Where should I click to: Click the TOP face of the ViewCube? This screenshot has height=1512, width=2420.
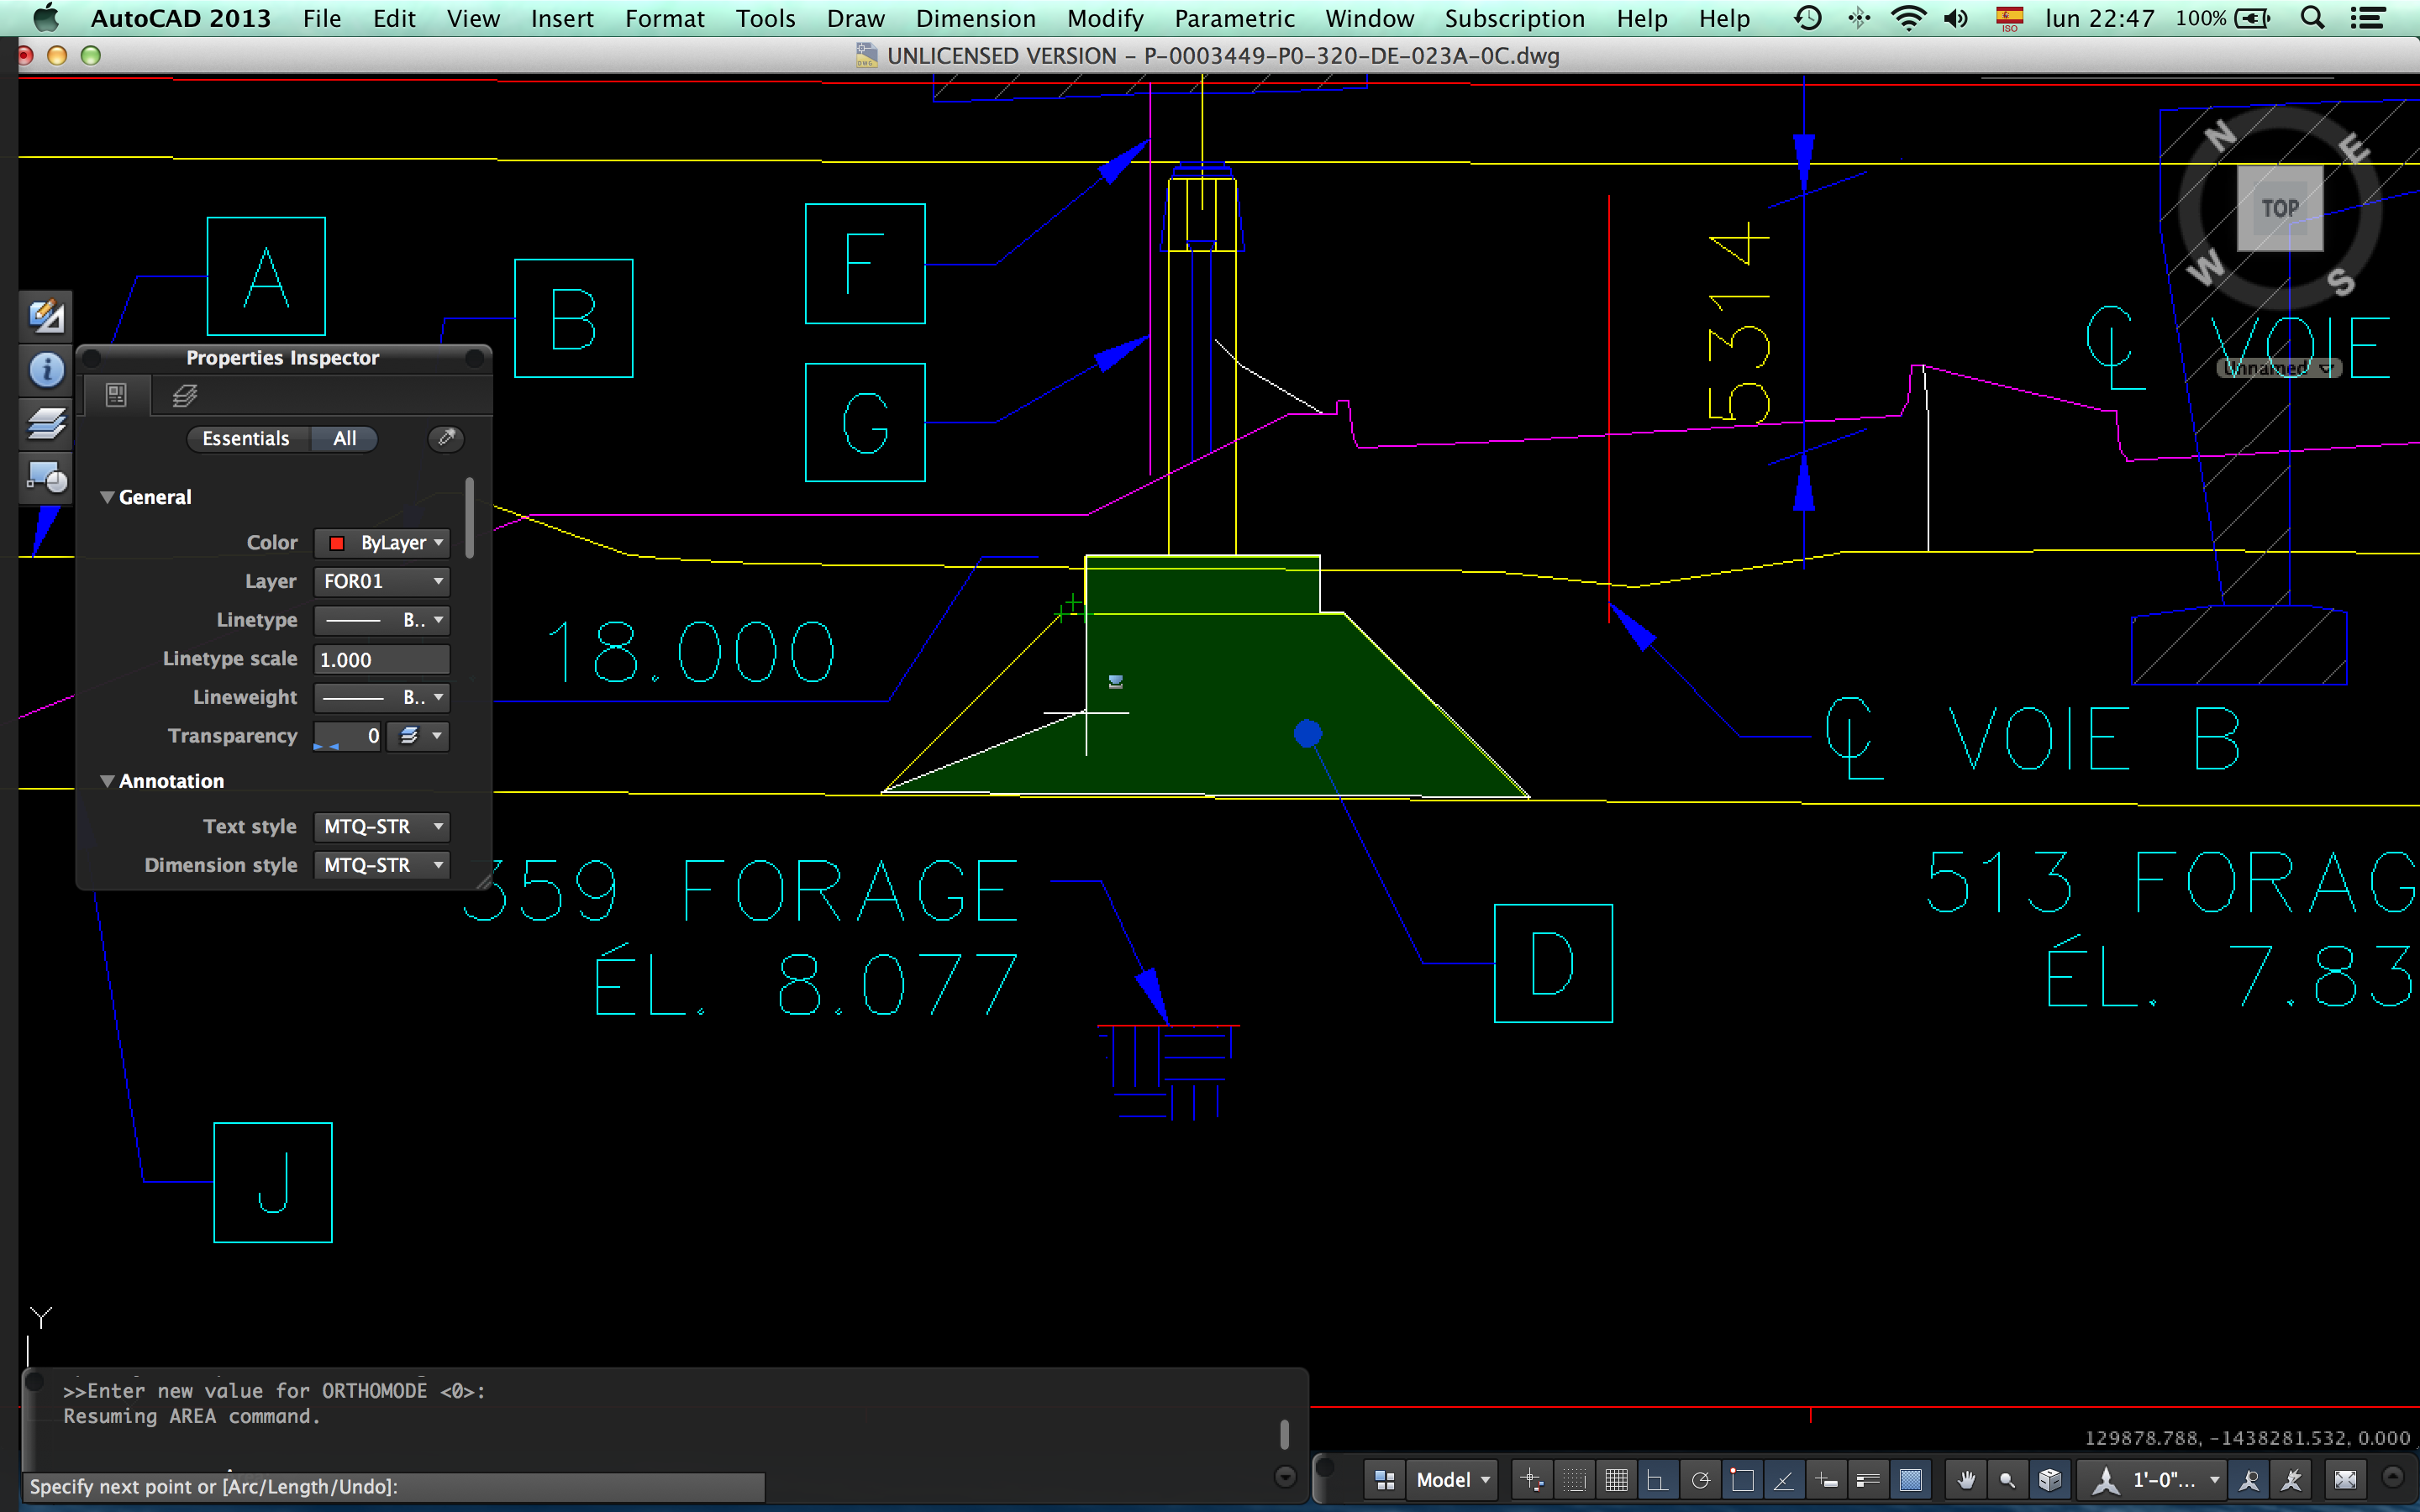(2280, 208)
